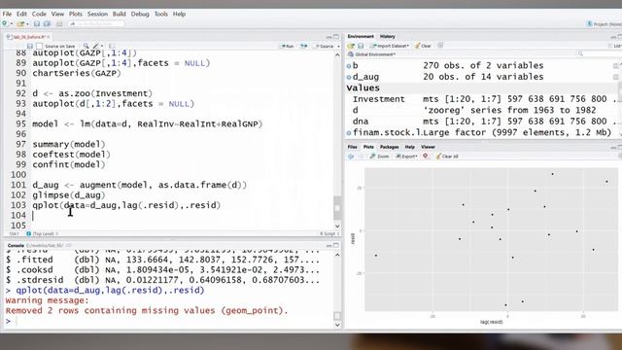This screenshot has height=350, width=622.
Task: Open the Source button dropdown arrow
Action: tap(338, 47)
